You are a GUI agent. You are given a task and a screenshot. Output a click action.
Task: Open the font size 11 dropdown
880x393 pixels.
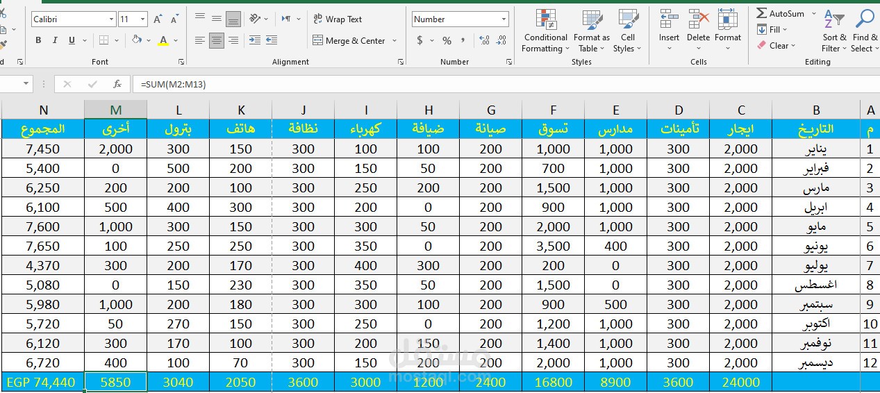pos(142,19)
